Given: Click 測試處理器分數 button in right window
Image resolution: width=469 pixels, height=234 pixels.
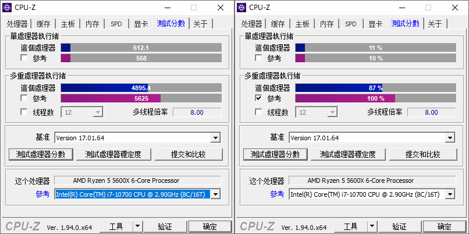Looking at the screenshot, I should (x=275, y=154).
